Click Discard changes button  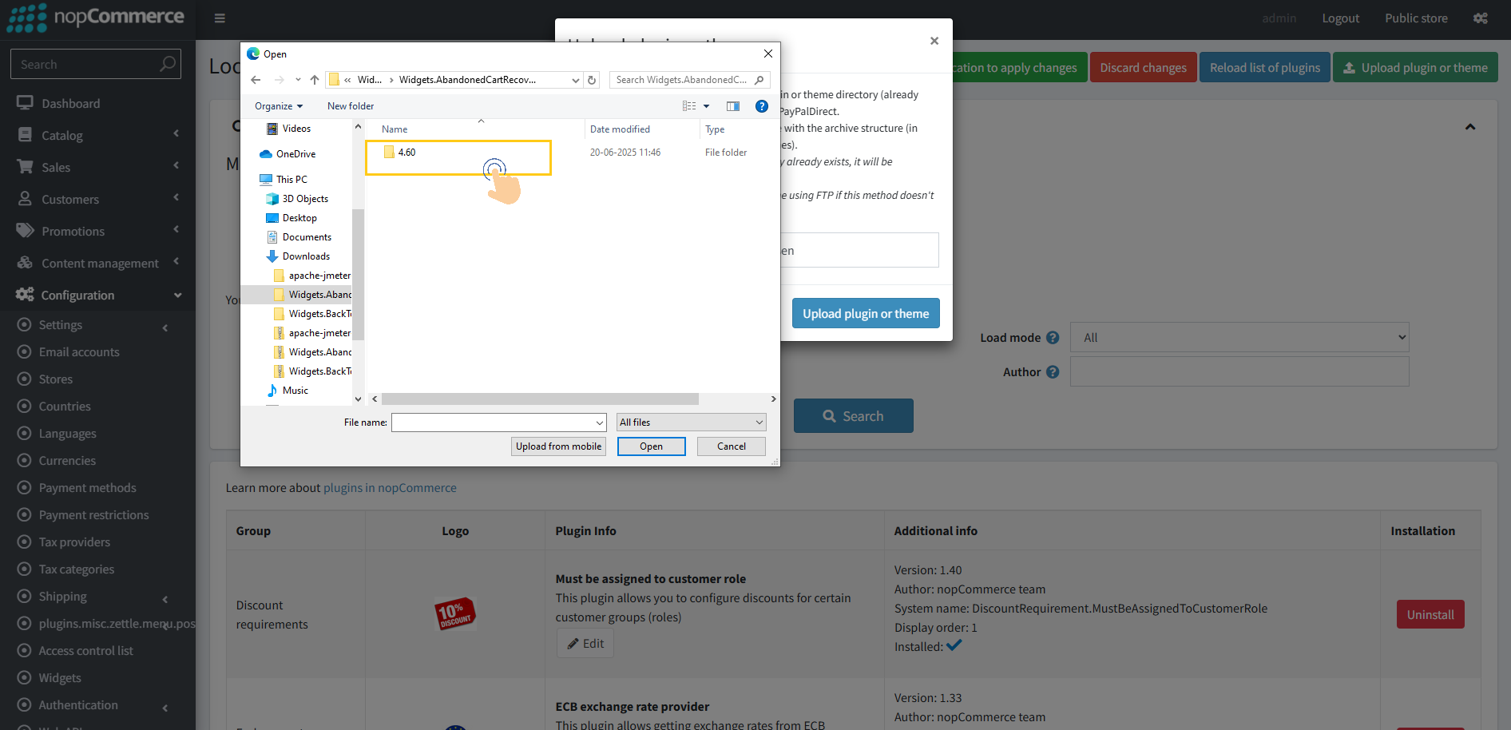click(1143, 68)
